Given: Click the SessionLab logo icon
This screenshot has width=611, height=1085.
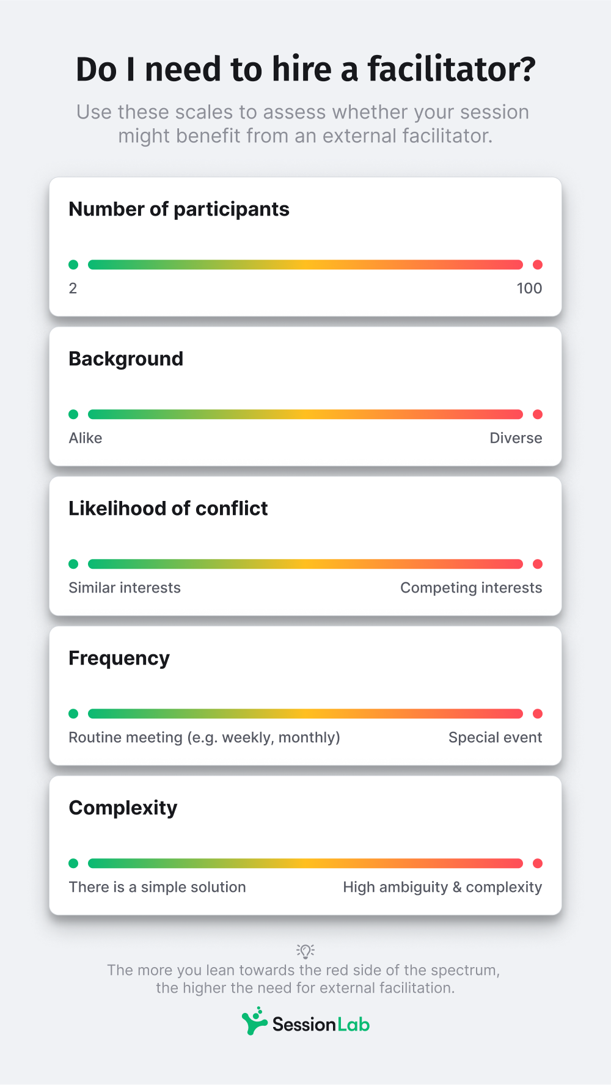Looking at the screenshot, I should pyautogui.click(x=254, y=1021).
